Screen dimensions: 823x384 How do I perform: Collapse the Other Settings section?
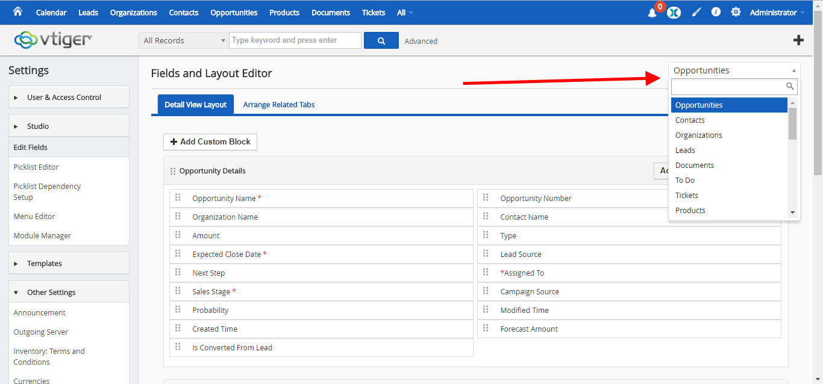tap(69, 292)
